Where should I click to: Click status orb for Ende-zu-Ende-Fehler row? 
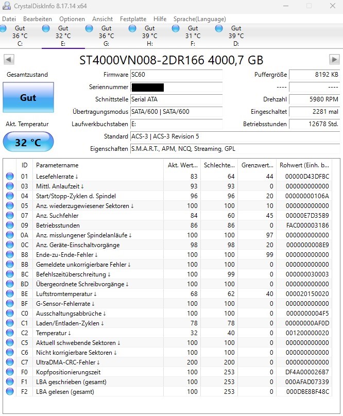(x=10, y=254)
